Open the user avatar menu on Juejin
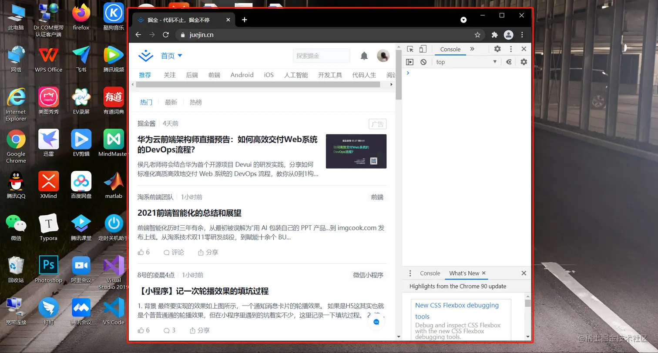 coord(383,56)
